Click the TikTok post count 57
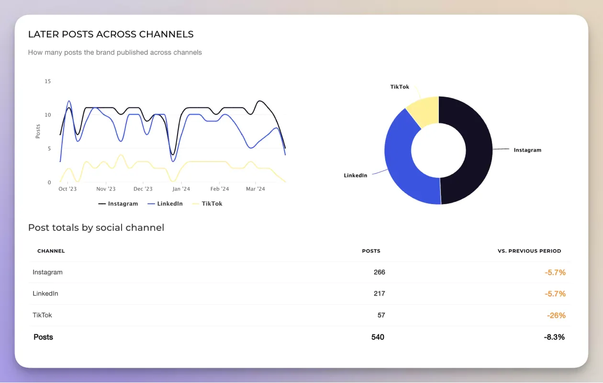This screenshot has height=383, width=603. [381, 315]
